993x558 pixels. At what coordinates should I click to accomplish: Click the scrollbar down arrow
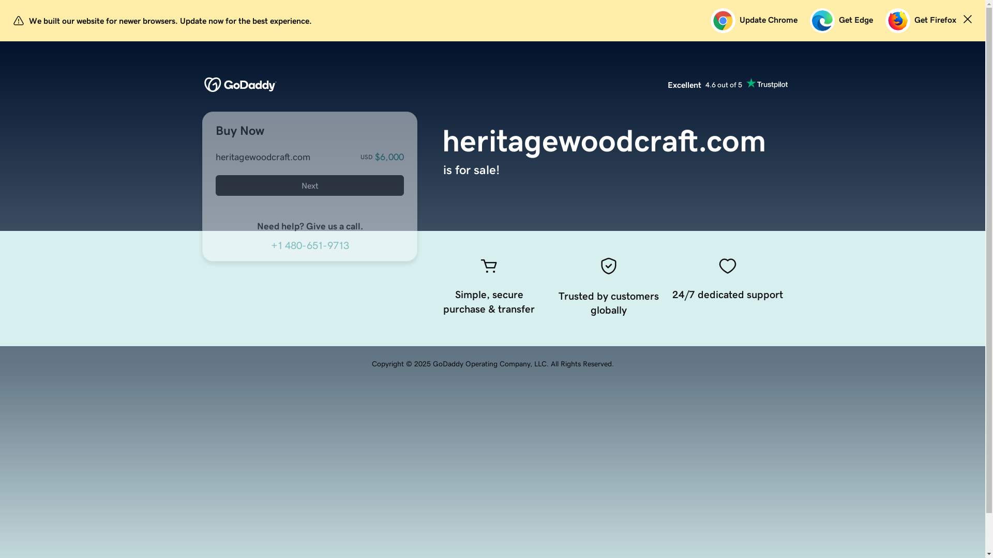coord(989,554)
